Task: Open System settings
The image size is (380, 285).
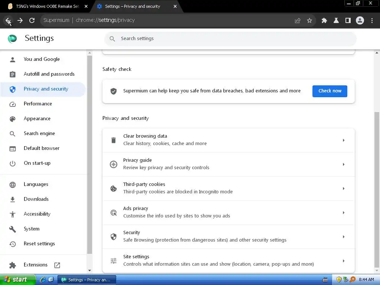Action: tap(43, 229)
